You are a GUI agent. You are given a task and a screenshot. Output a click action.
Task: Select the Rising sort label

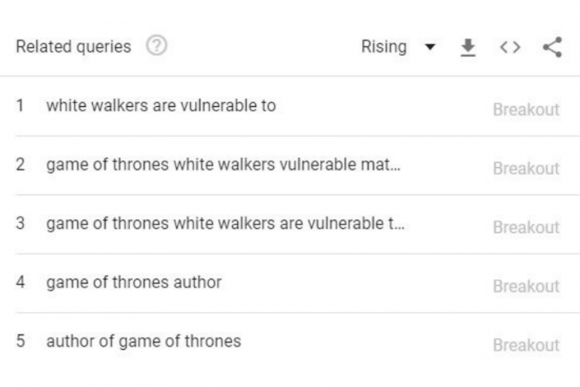tap(384, 46)
